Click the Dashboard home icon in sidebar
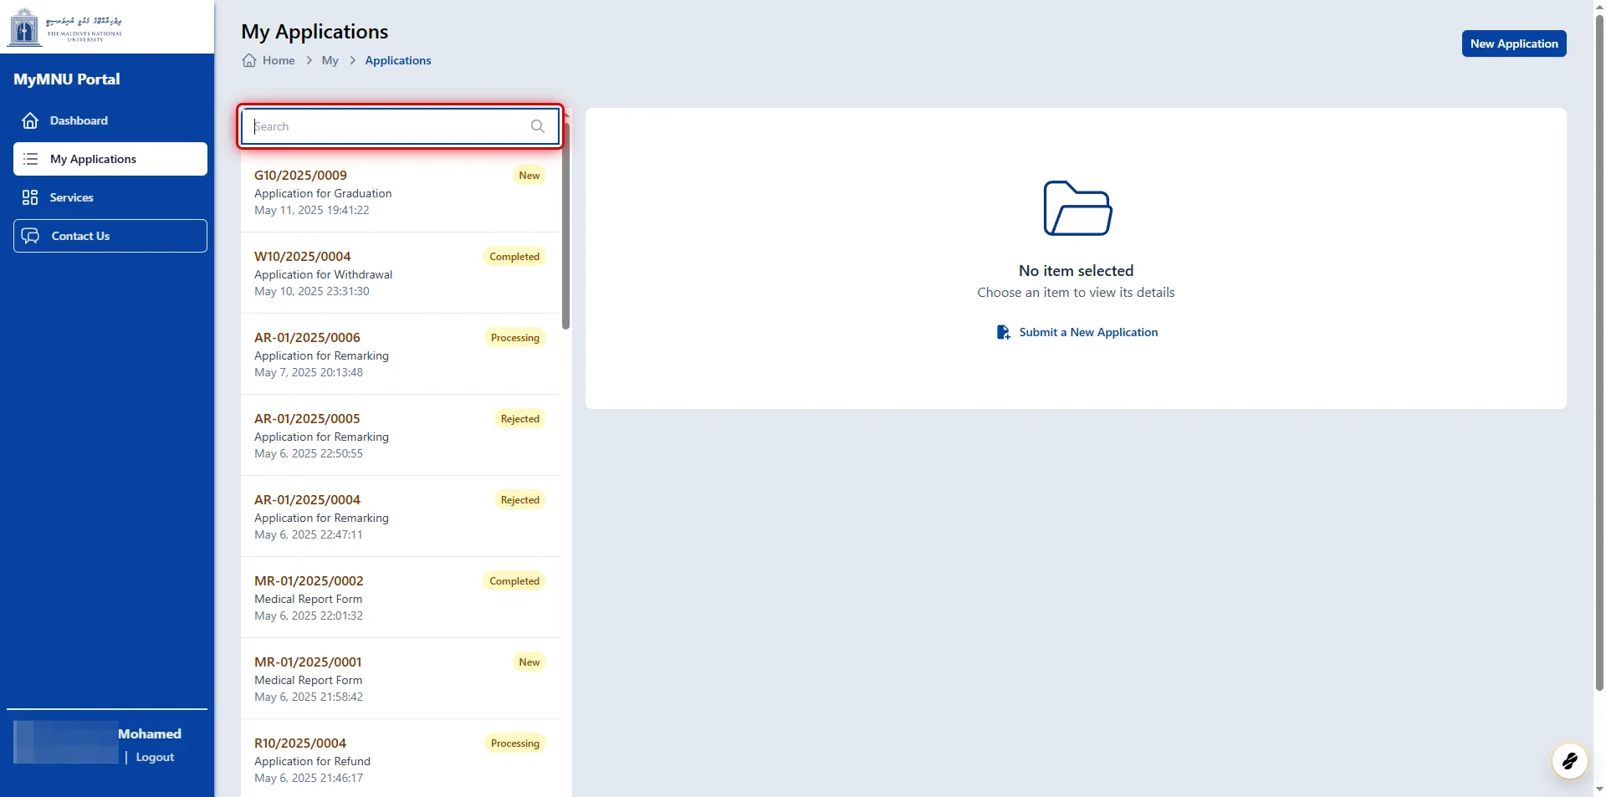This screenshot has width=1606, height=797. (30, 120)
